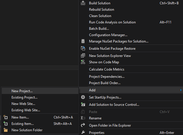Click the Existing Item icon in submenu
The width and height of the screenshot is (183, 135).
click(x=5, y=123)
